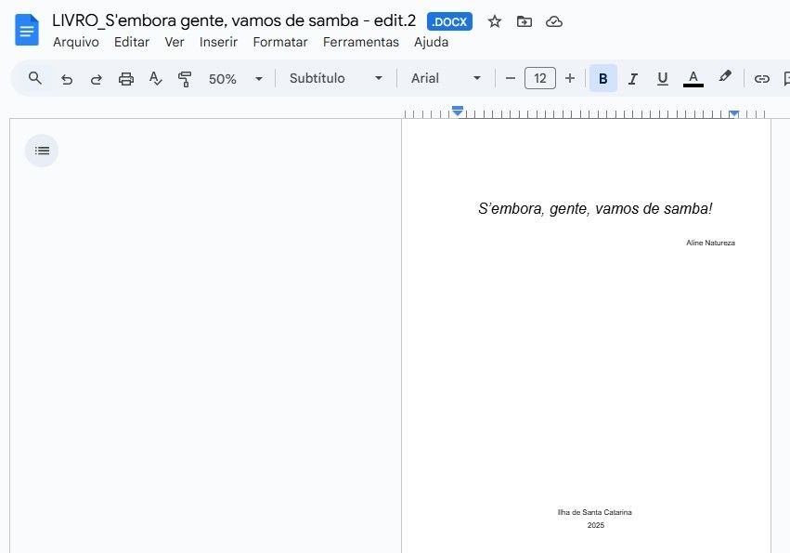Click the right indent marker on ruler
Image resolution: width=790 pixels, height=553 pixels.
734,114
